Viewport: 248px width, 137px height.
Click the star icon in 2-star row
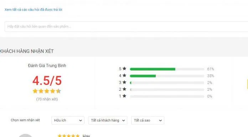(x=124, y=89)
